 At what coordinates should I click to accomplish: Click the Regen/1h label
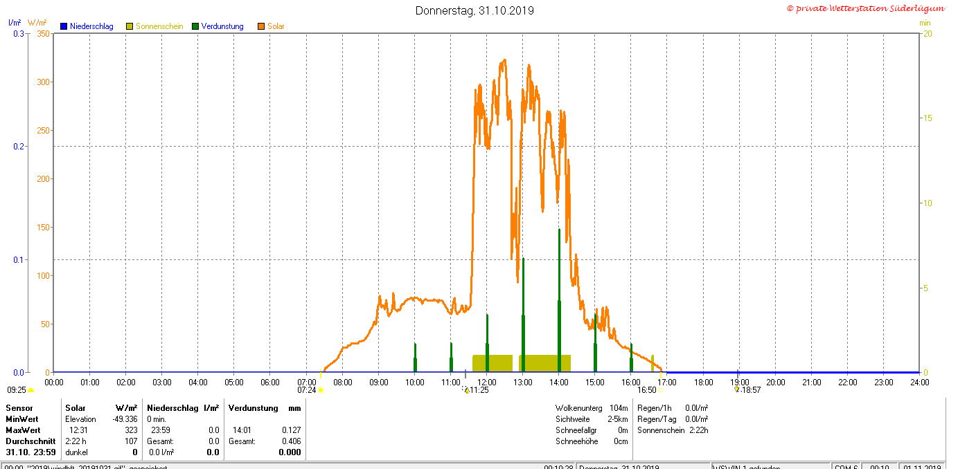point(653,408)
